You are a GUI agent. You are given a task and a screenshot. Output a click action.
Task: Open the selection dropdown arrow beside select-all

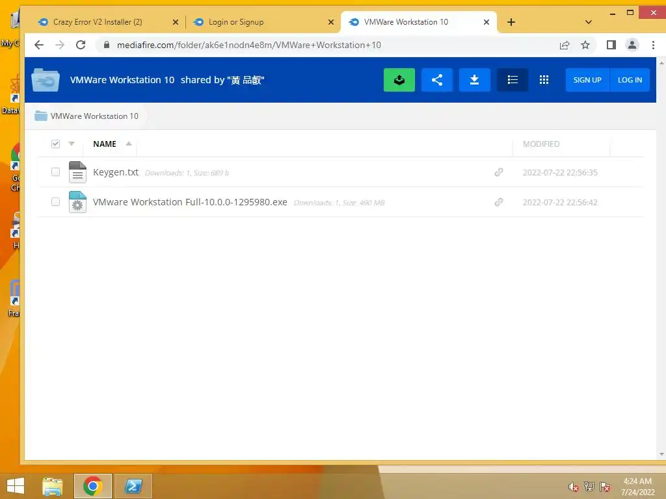[x=72, y=144]
